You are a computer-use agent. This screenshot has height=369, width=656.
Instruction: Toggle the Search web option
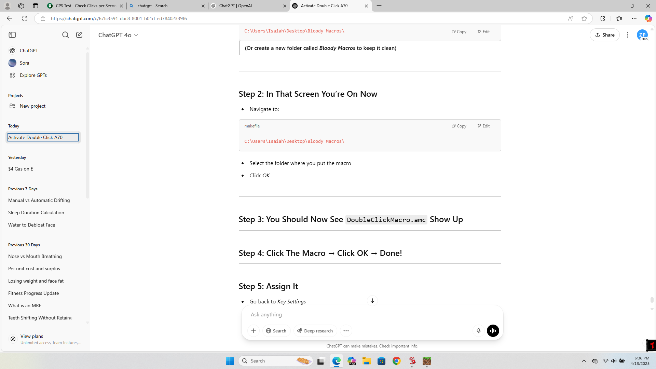click(x=276, y=331)
